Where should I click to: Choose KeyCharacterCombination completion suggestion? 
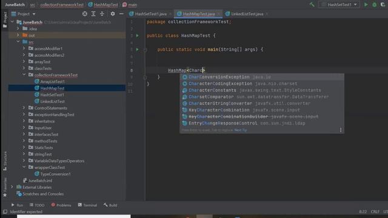click(262, 110)
